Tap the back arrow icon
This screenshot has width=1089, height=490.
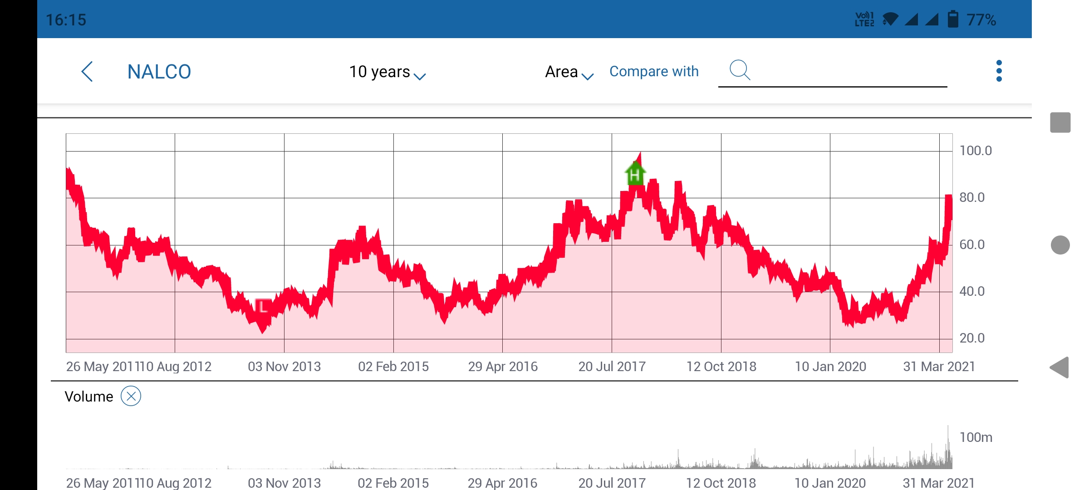(x=87, y=72)
